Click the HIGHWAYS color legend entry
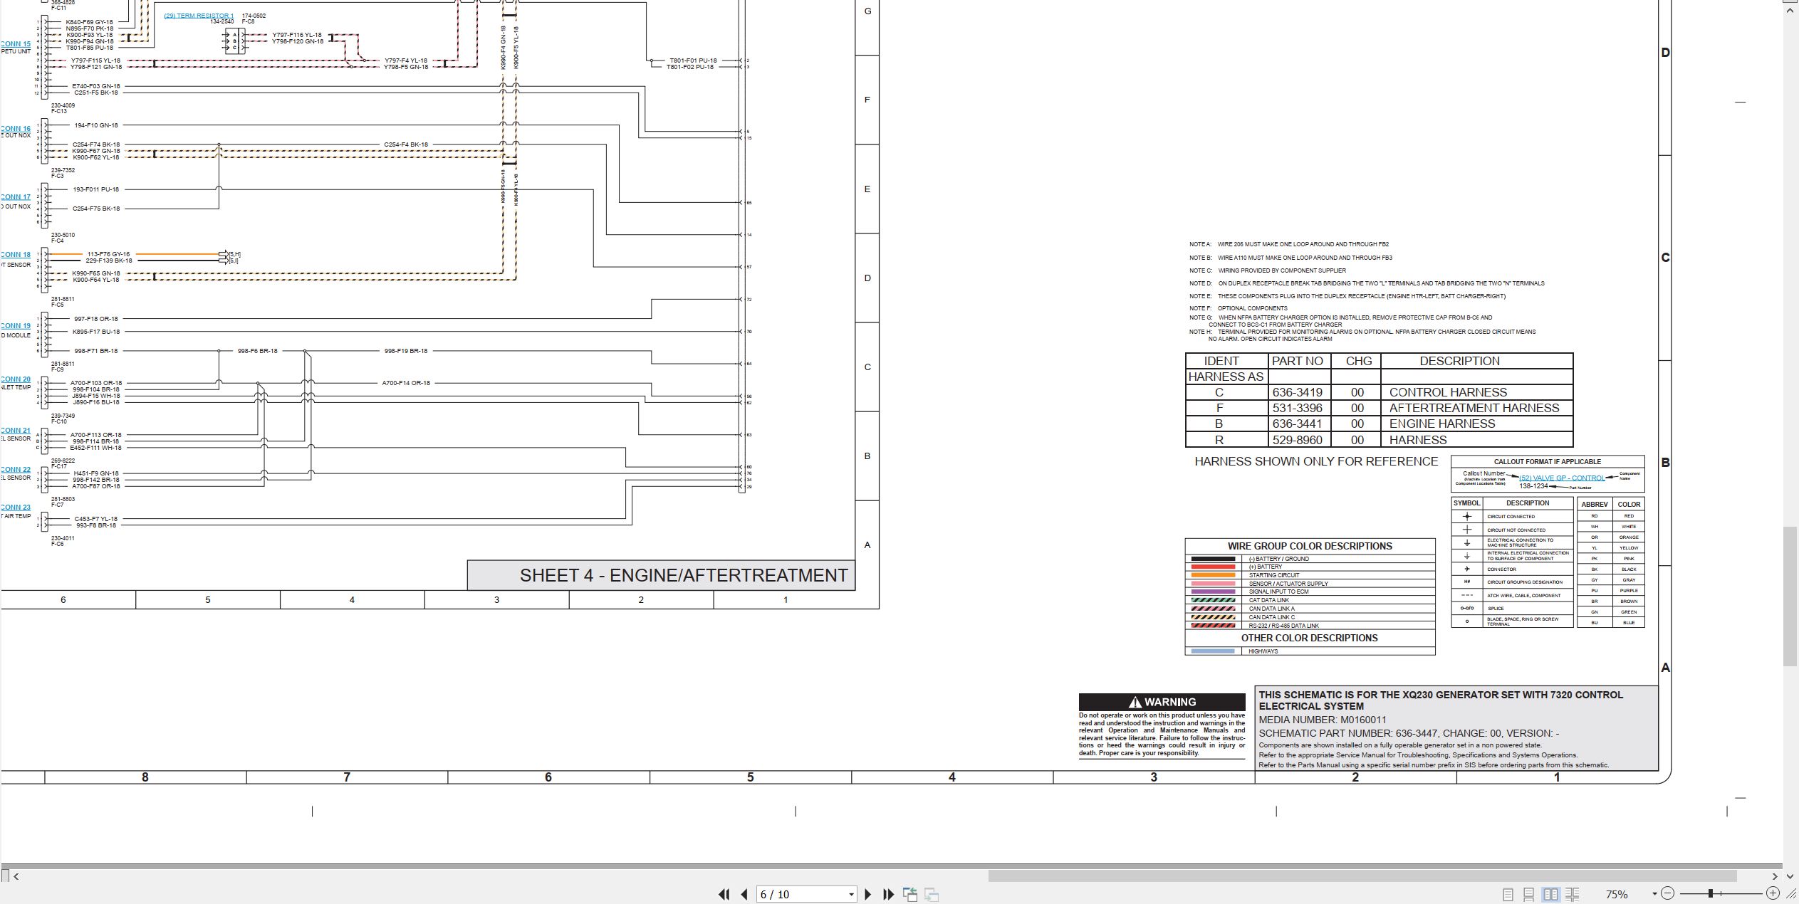 click(1310, 651)
